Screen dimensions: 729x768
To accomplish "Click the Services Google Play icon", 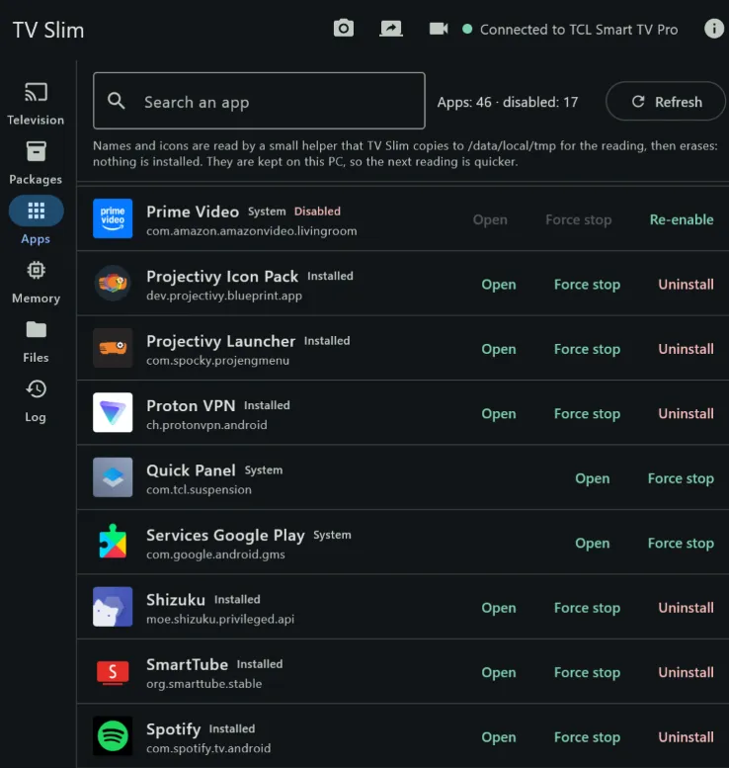I will (x=113, y=542).
